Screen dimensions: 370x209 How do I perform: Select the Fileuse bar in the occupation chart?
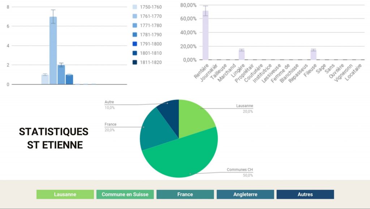[x=313, y=55]
